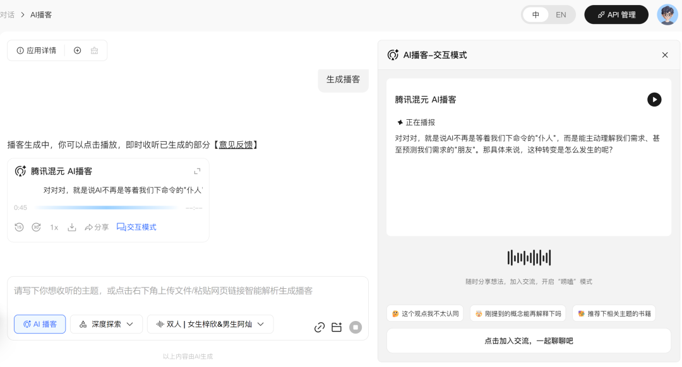Open the 意见反馈 feedback link
This screenshot has width=682, height=367.
(237, 144)
